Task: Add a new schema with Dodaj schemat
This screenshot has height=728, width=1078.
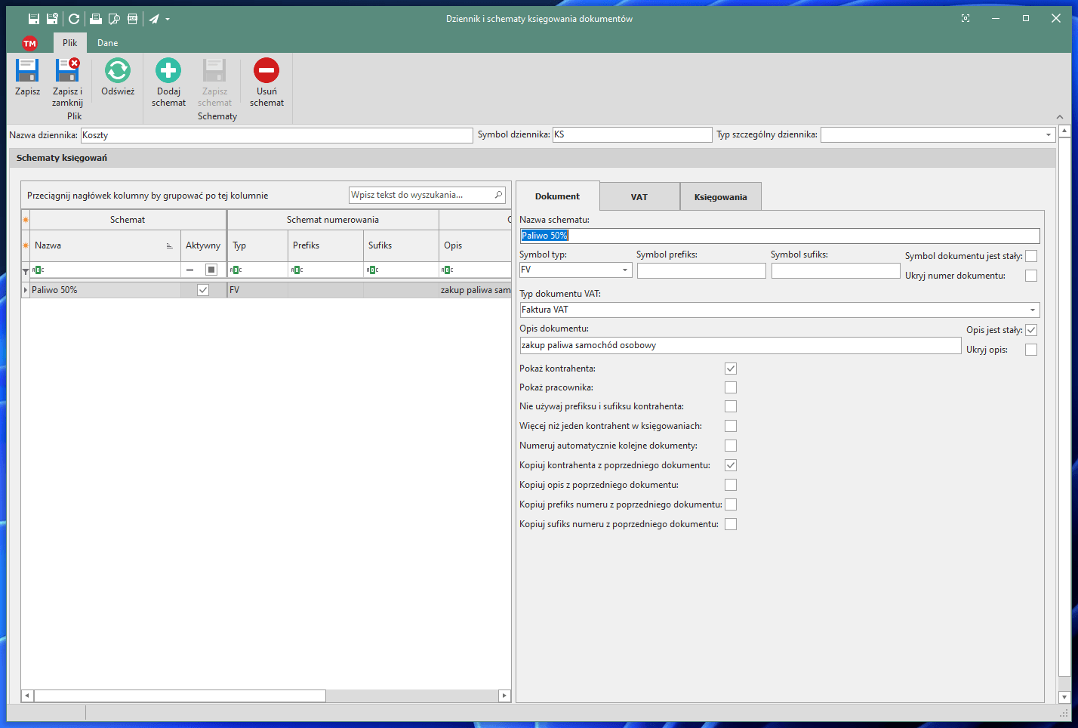Action: point(168,71)
